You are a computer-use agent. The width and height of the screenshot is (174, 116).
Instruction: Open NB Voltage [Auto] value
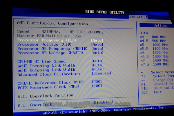97,53
